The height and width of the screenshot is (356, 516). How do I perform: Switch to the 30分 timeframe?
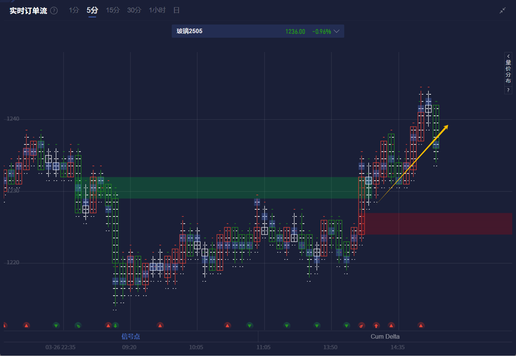134,10
